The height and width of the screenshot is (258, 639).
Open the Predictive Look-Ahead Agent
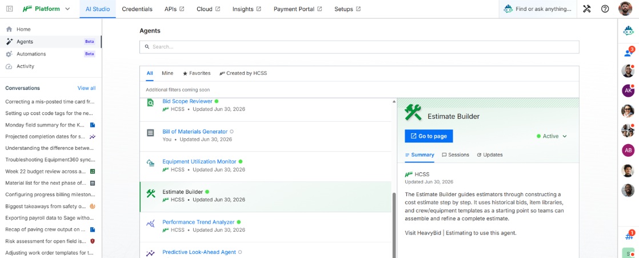199,252
